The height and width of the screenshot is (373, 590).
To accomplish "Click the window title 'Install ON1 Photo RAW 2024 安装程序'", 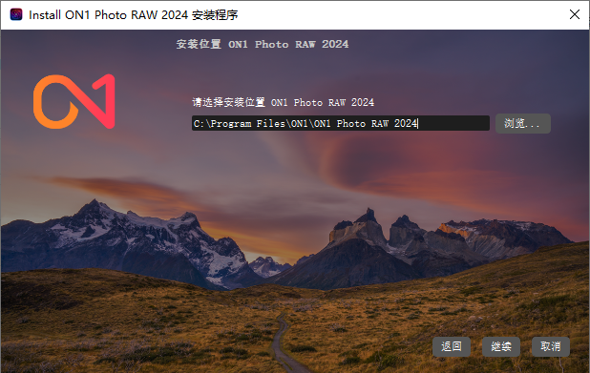I will coord(134,15).
